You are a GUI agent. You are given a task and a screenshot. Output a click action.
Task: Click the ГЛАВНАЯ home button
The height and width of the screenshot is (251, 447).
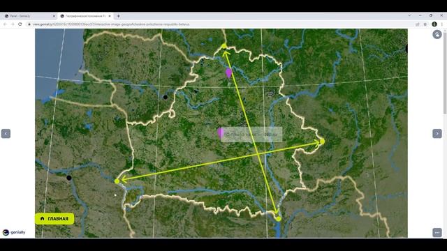point(54,218)
